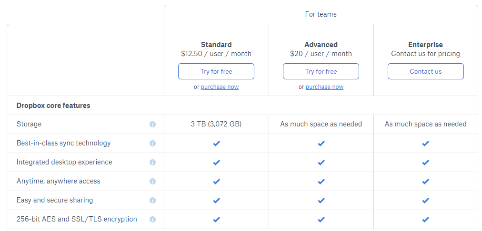Click the Standard plan title
This screenshot has height=231, width=482.
216,45
